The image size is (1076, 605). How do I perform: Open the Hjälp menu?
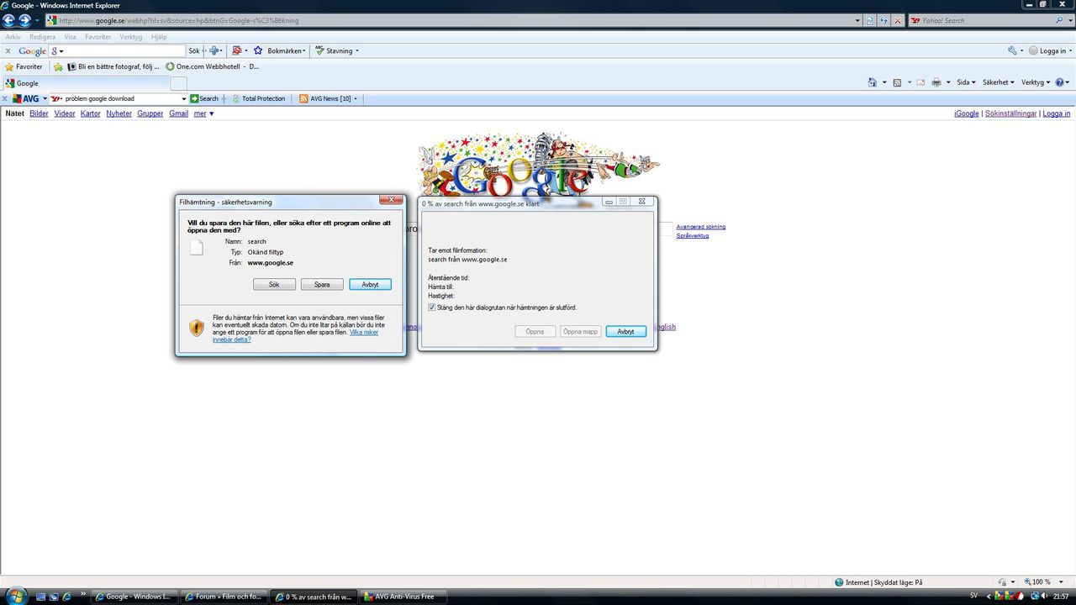pos(159,37)
